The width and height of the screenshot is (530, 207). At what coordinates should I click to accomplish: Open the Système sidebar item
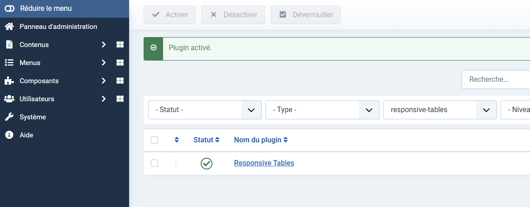pyautogui.click(x=33, y=117)
